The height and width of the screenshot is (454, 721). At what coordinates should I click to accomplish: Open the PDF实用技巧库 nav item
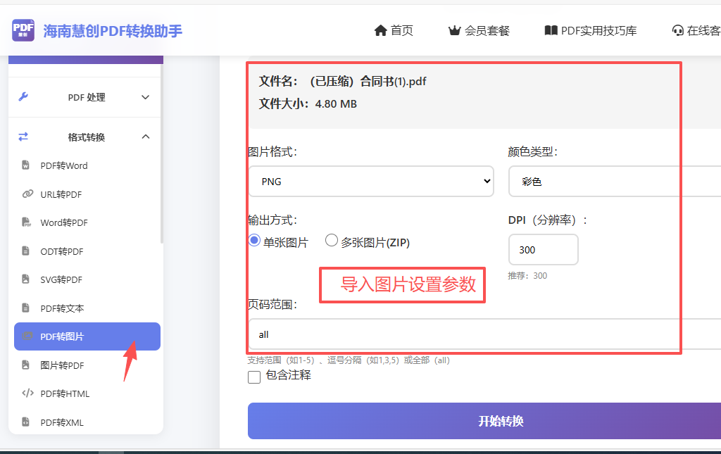[x=591, y=30]
